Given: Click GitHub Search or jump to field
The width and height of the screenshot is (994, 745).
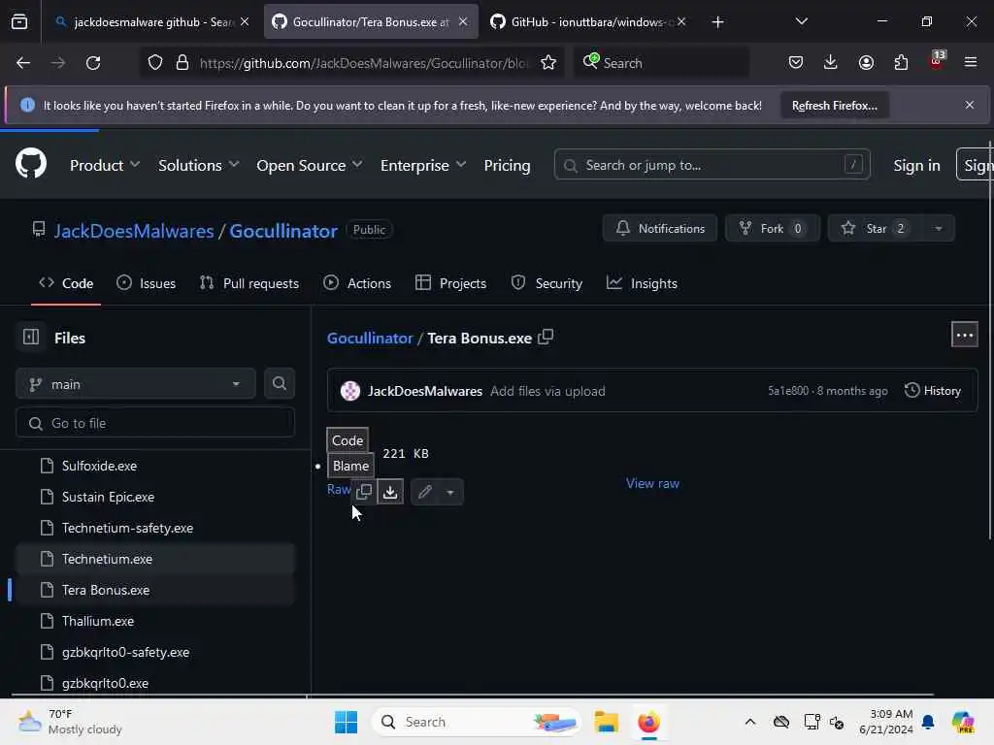Looking at the screenshot, I should point(712,165).
